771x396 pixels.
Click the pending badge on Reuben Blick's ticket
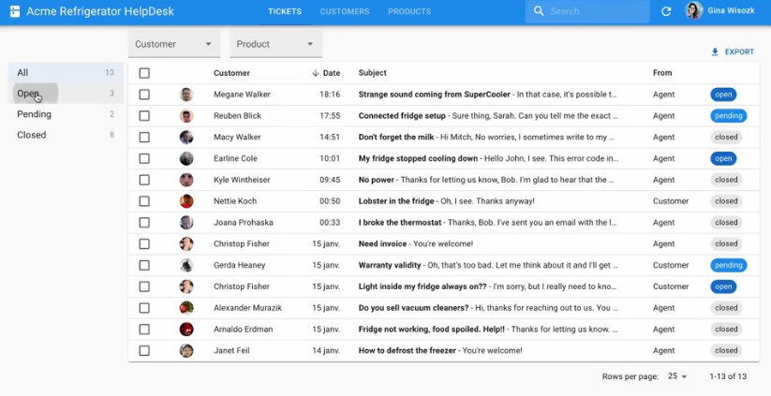728,116
